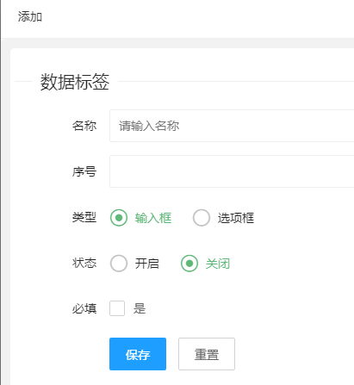This screenshot has height=385, width=354.
Task: Click the 开启 label text
Action: coord(147,264)
